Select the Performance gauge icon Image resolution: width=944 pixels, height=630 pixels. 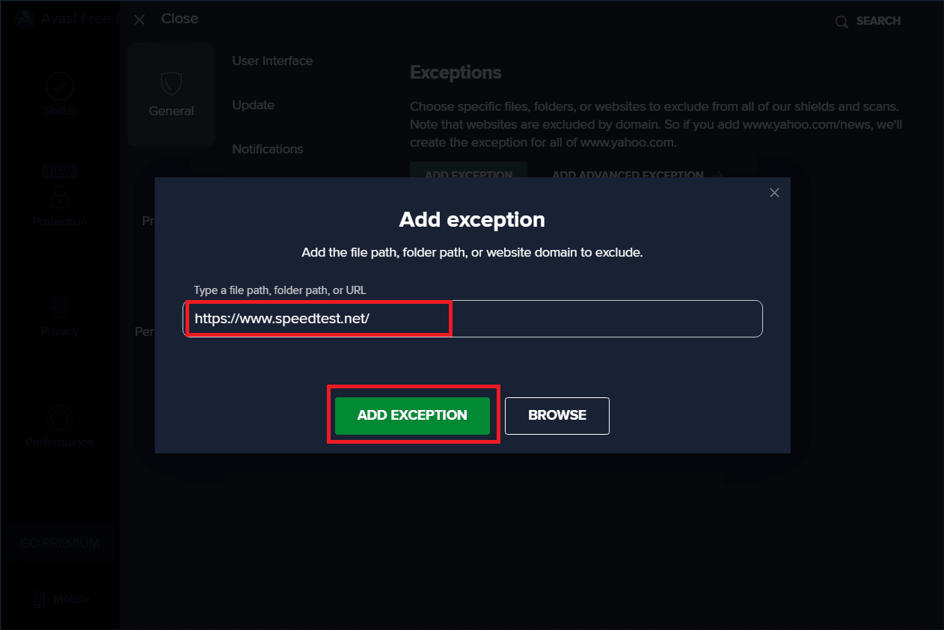point(59,418)
